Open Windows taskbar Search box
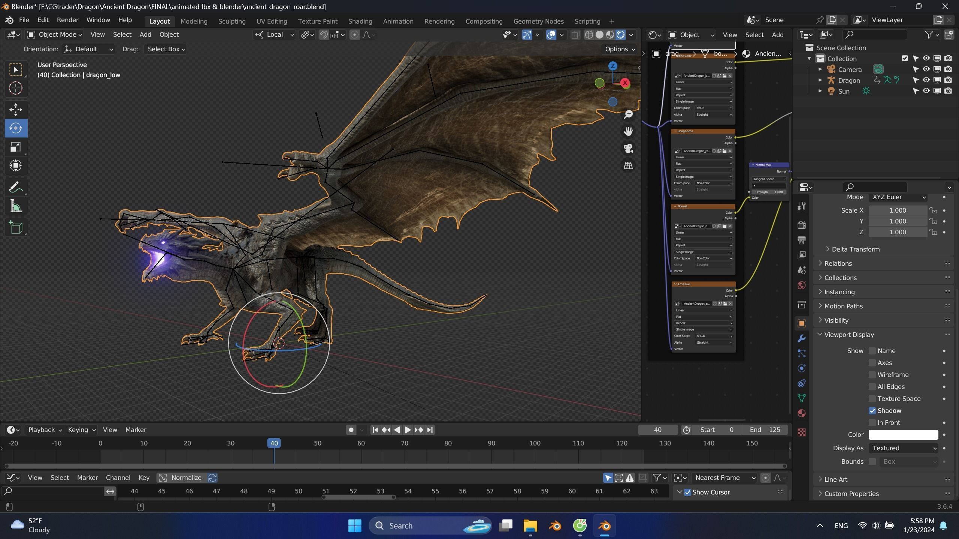The width and height of the screenshot is (959, 539). (430, 526)
